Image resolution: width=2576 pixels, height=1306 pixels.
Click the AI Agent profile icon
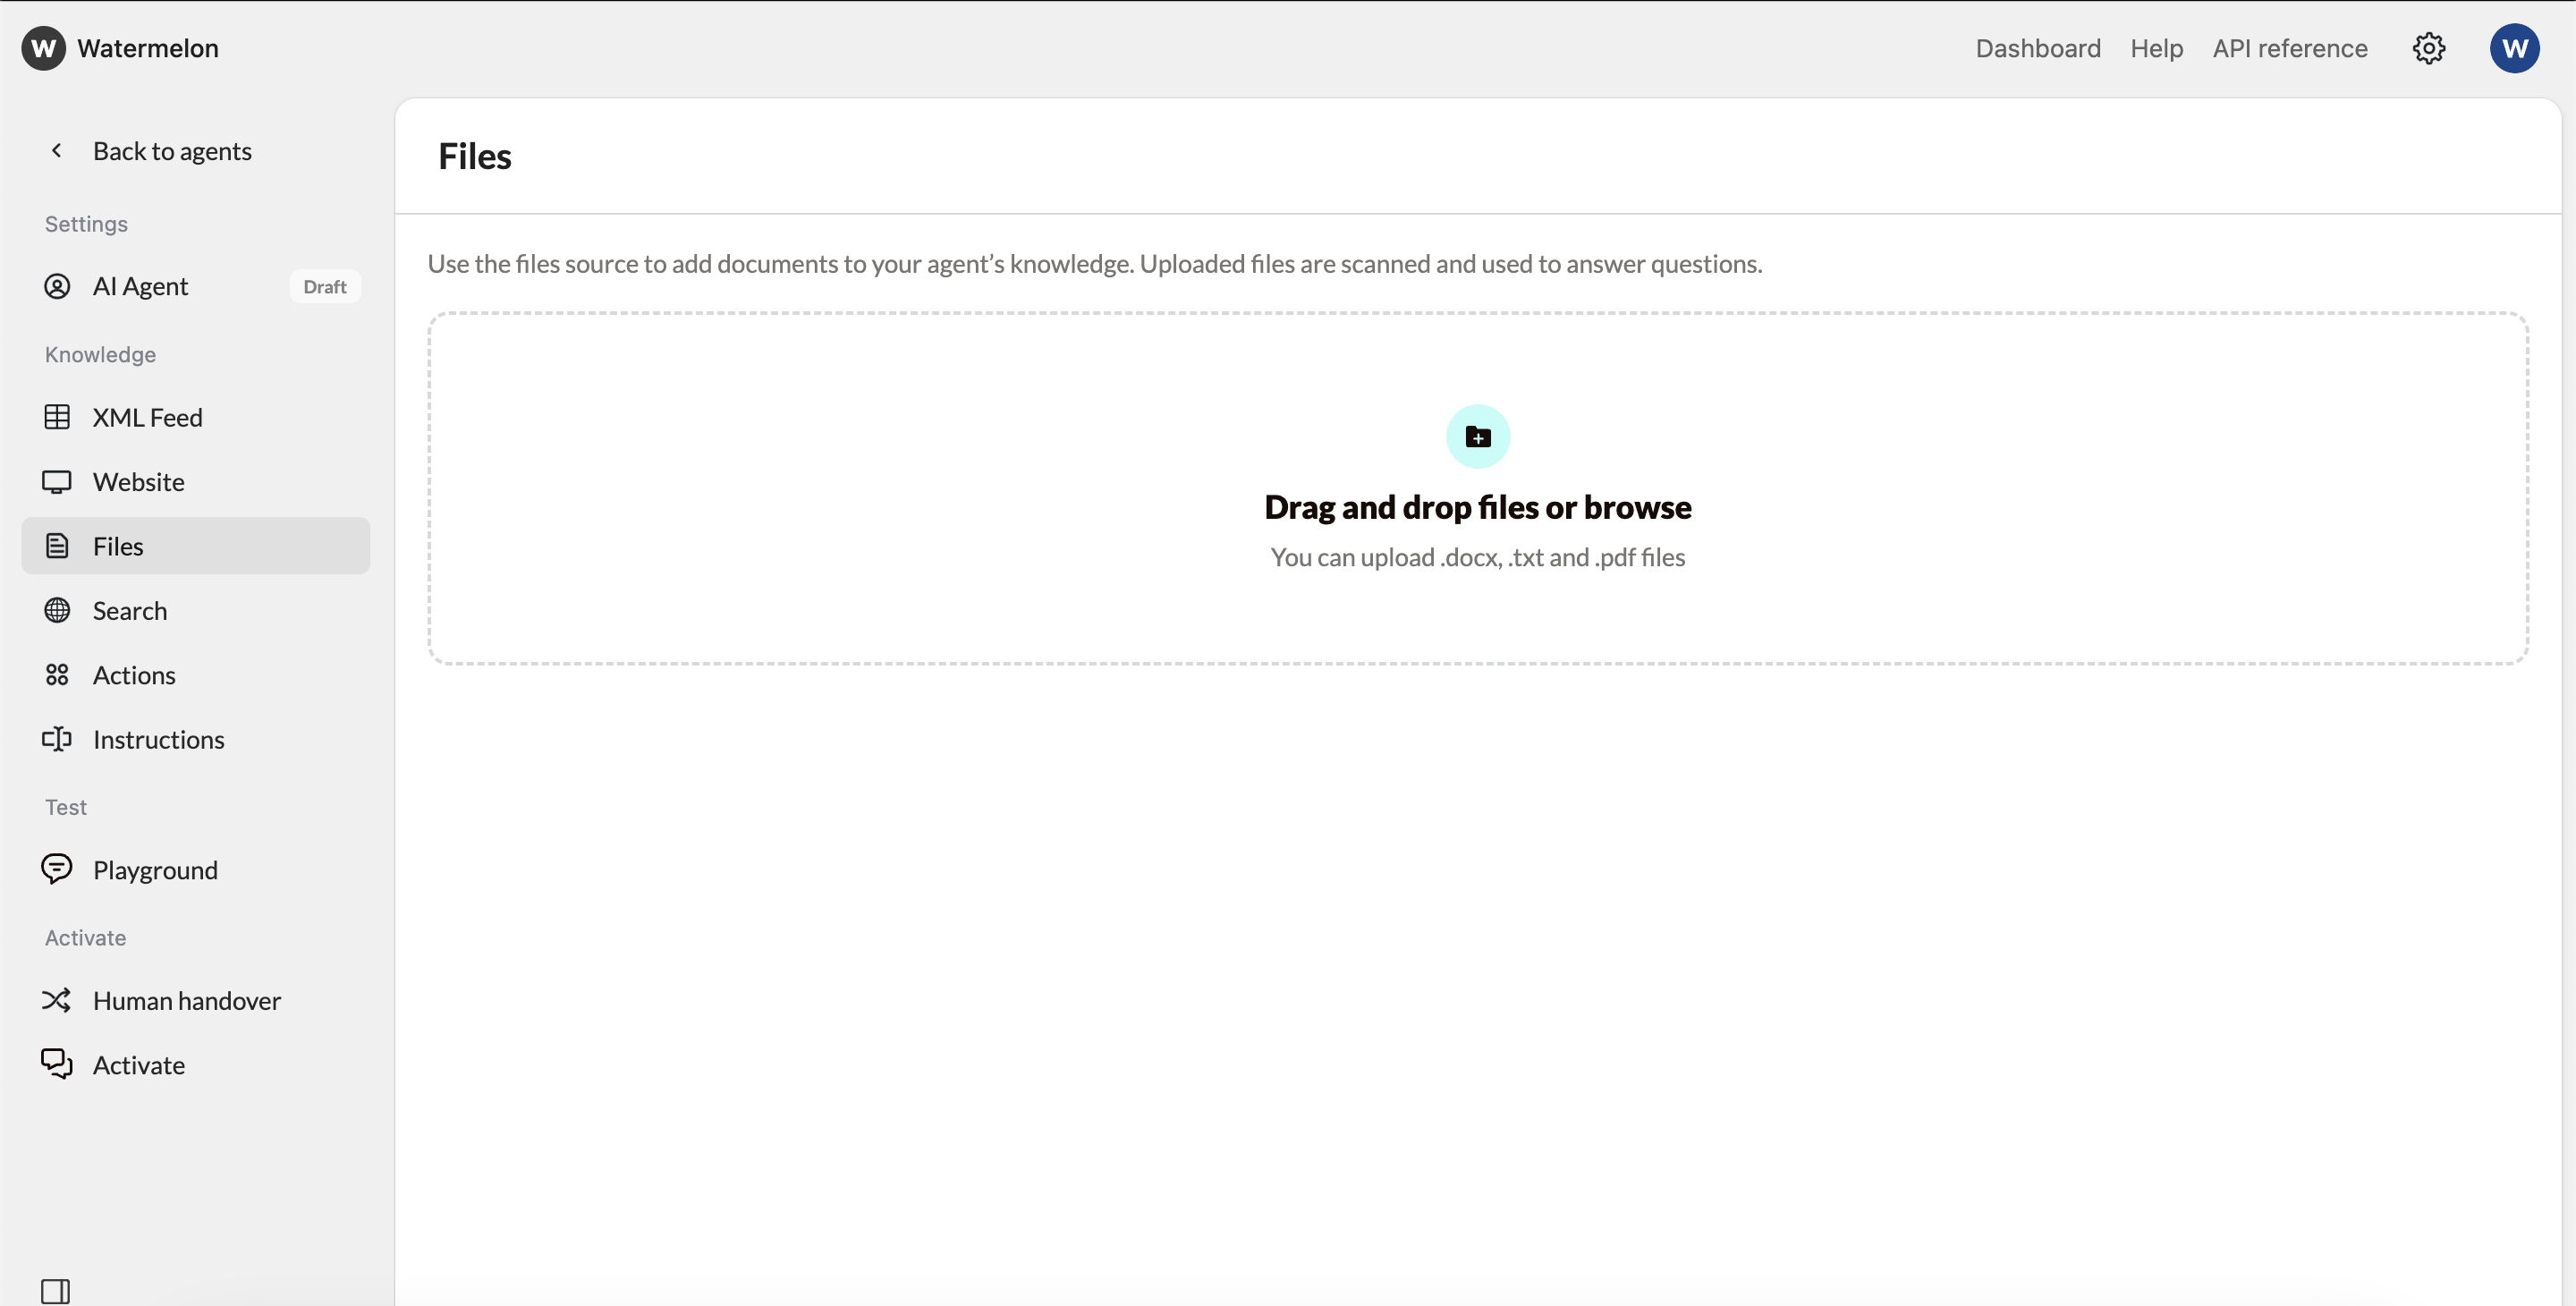[x=57, y=286]
